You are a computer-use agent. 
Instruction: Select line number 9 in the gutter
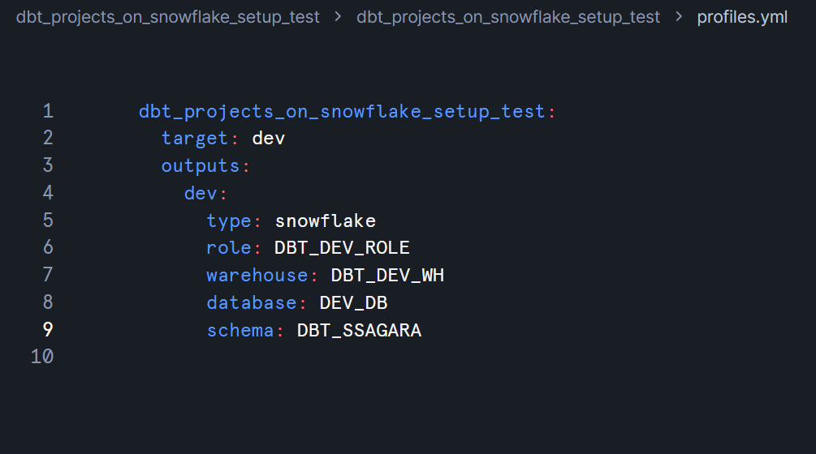(x=48, y=330)
